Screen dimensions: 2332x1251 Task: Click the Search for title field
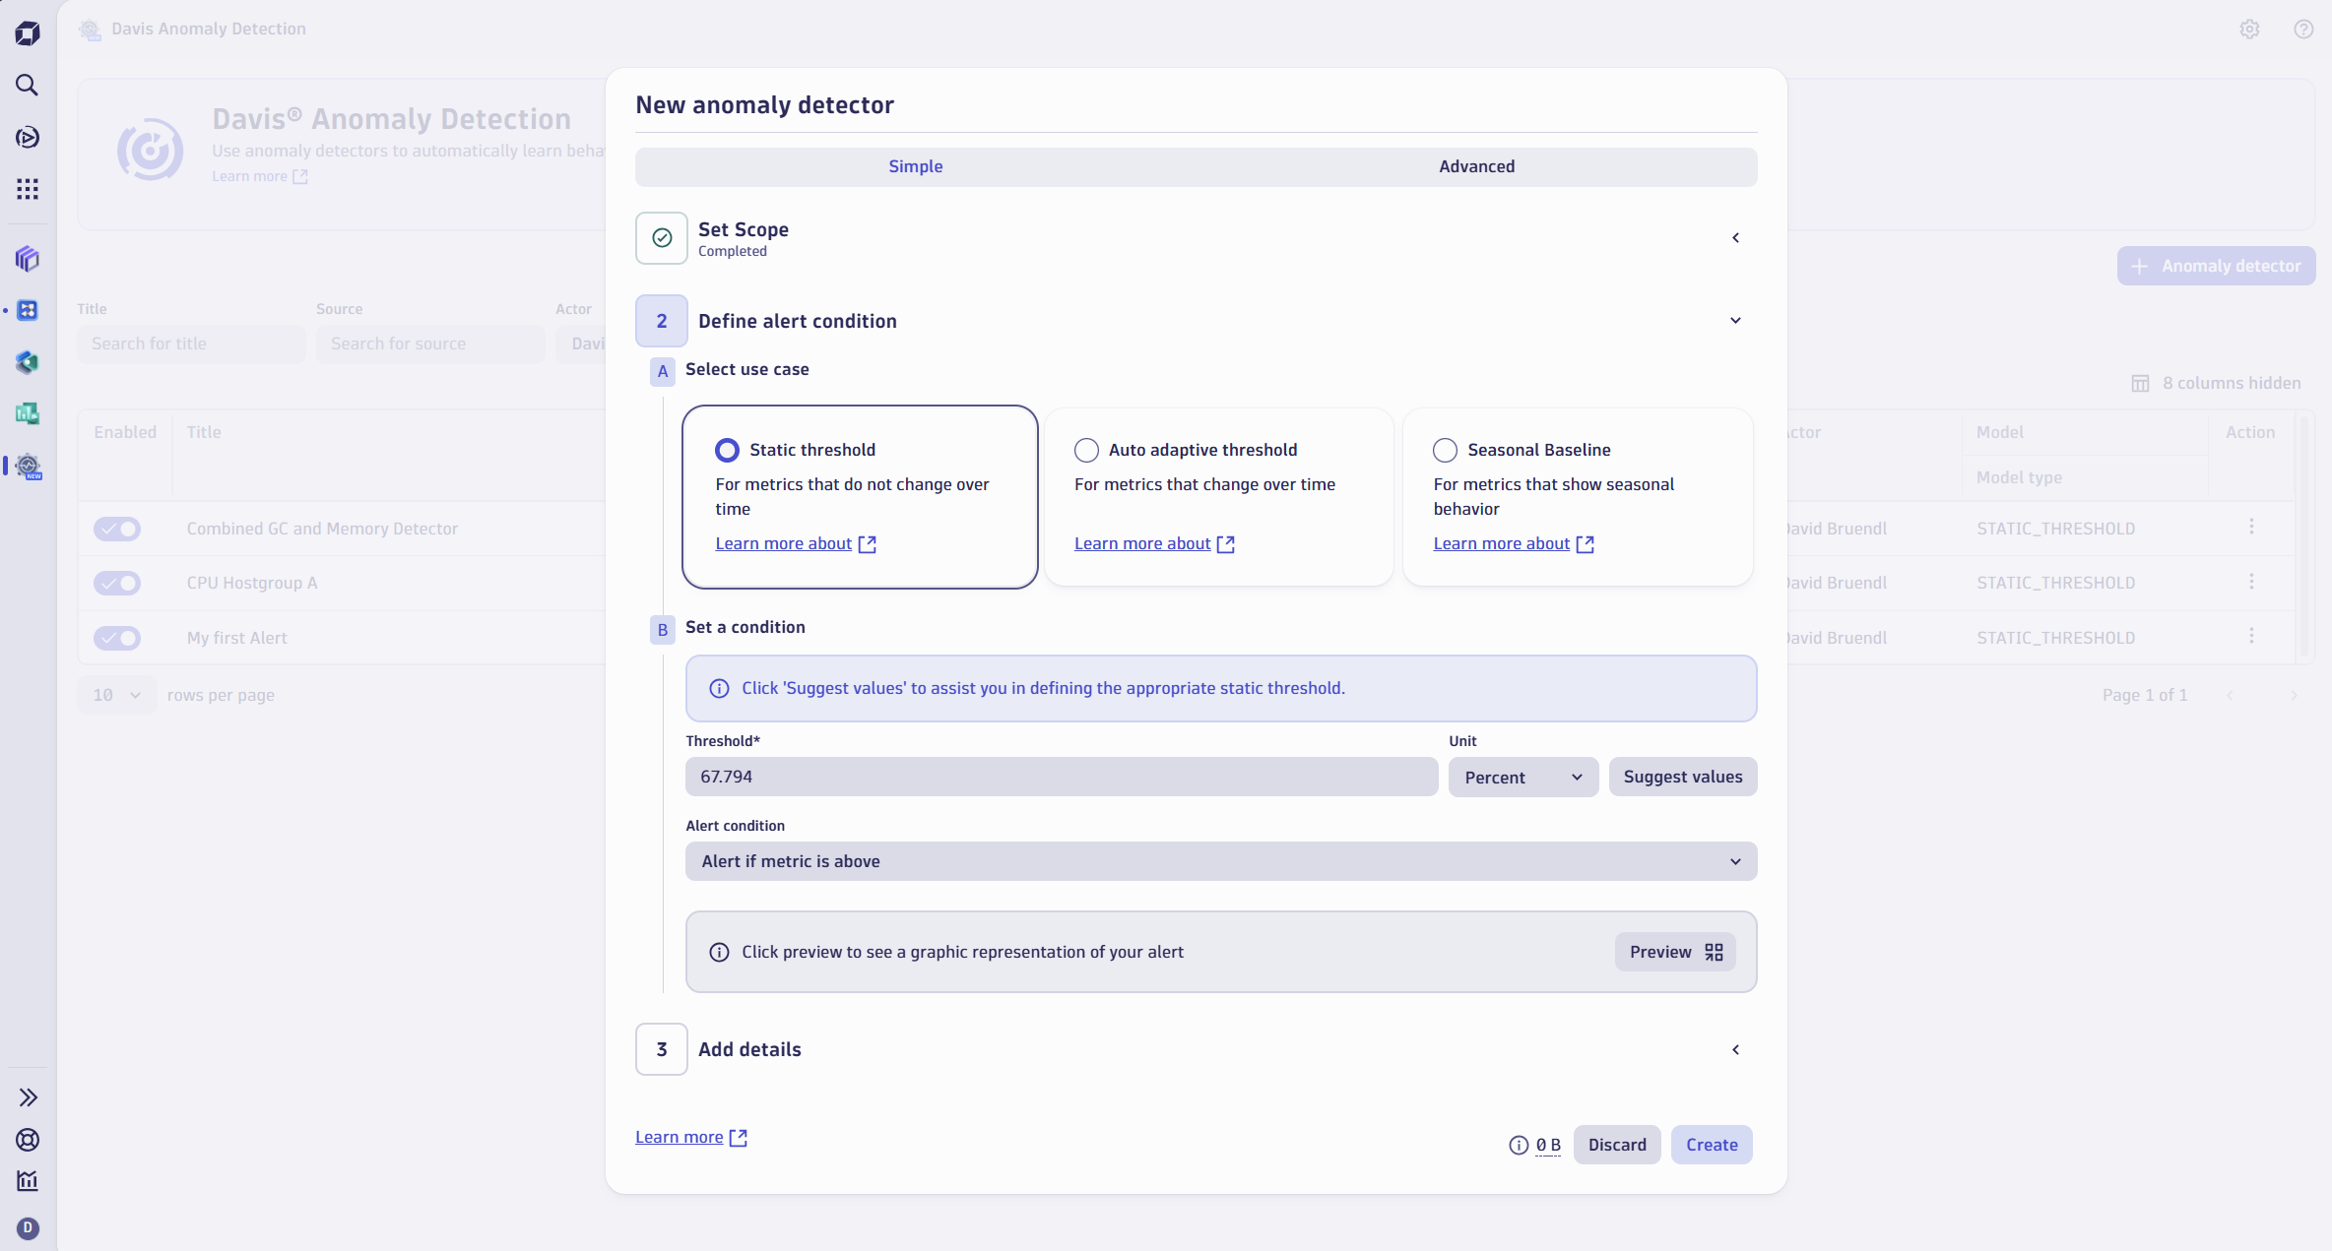(191, 344)
